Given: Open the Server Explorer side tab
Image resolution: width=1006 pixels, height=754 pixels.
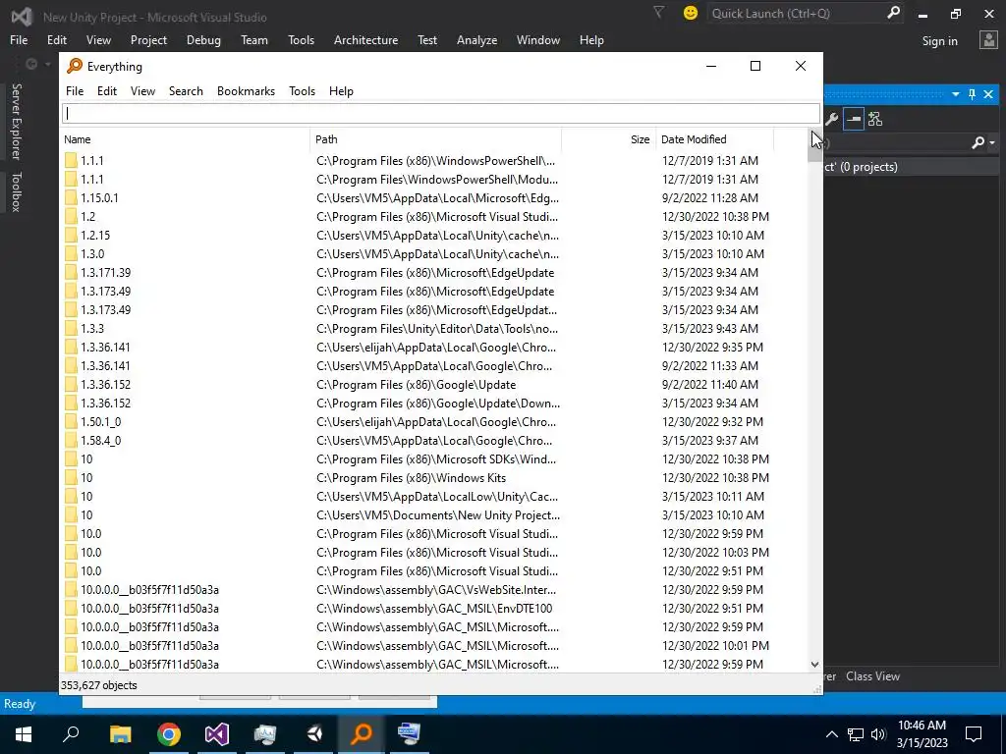Looking at the screenshot, I should pos(17,121).
